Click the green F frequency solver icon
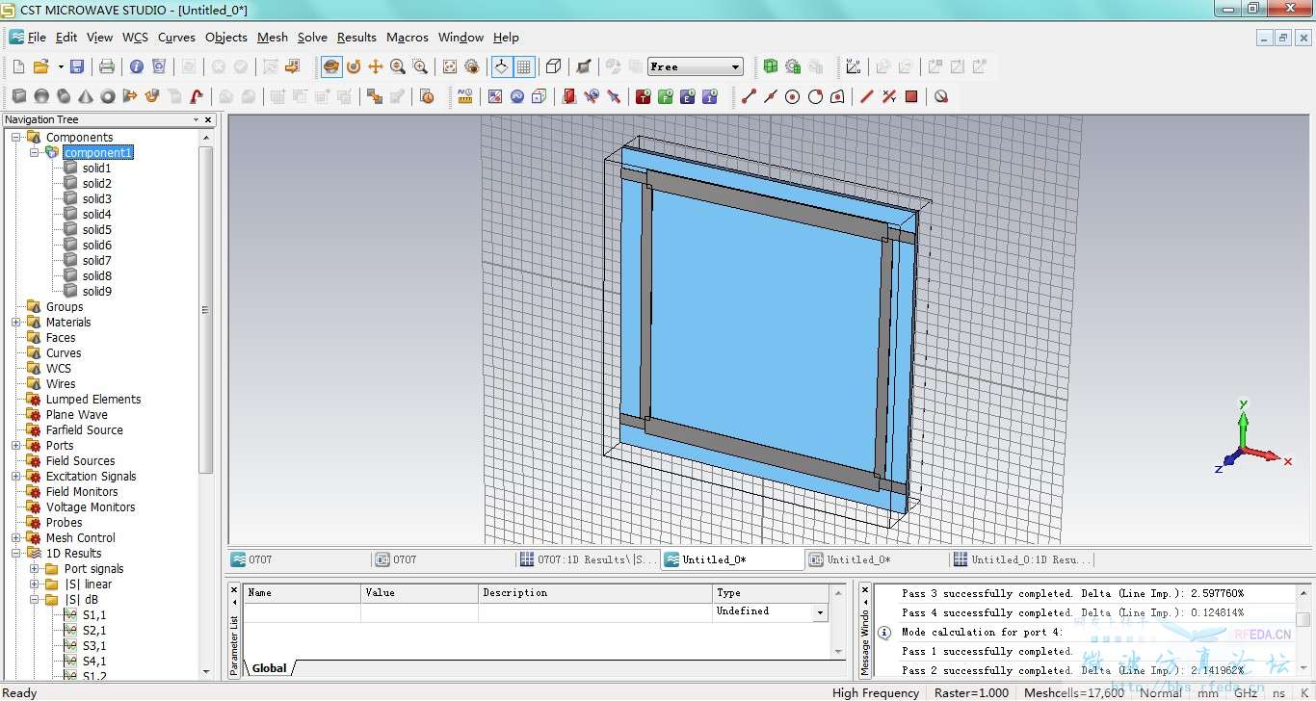Screen dimensions: 1316x701 pos(666,96)
